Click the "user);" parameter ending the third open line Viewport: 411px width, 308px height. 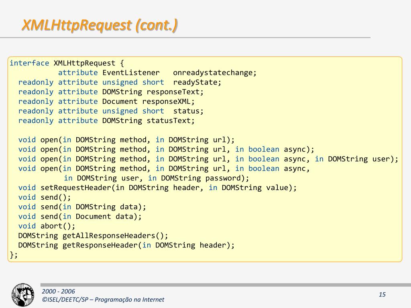(x=385, y=159)
